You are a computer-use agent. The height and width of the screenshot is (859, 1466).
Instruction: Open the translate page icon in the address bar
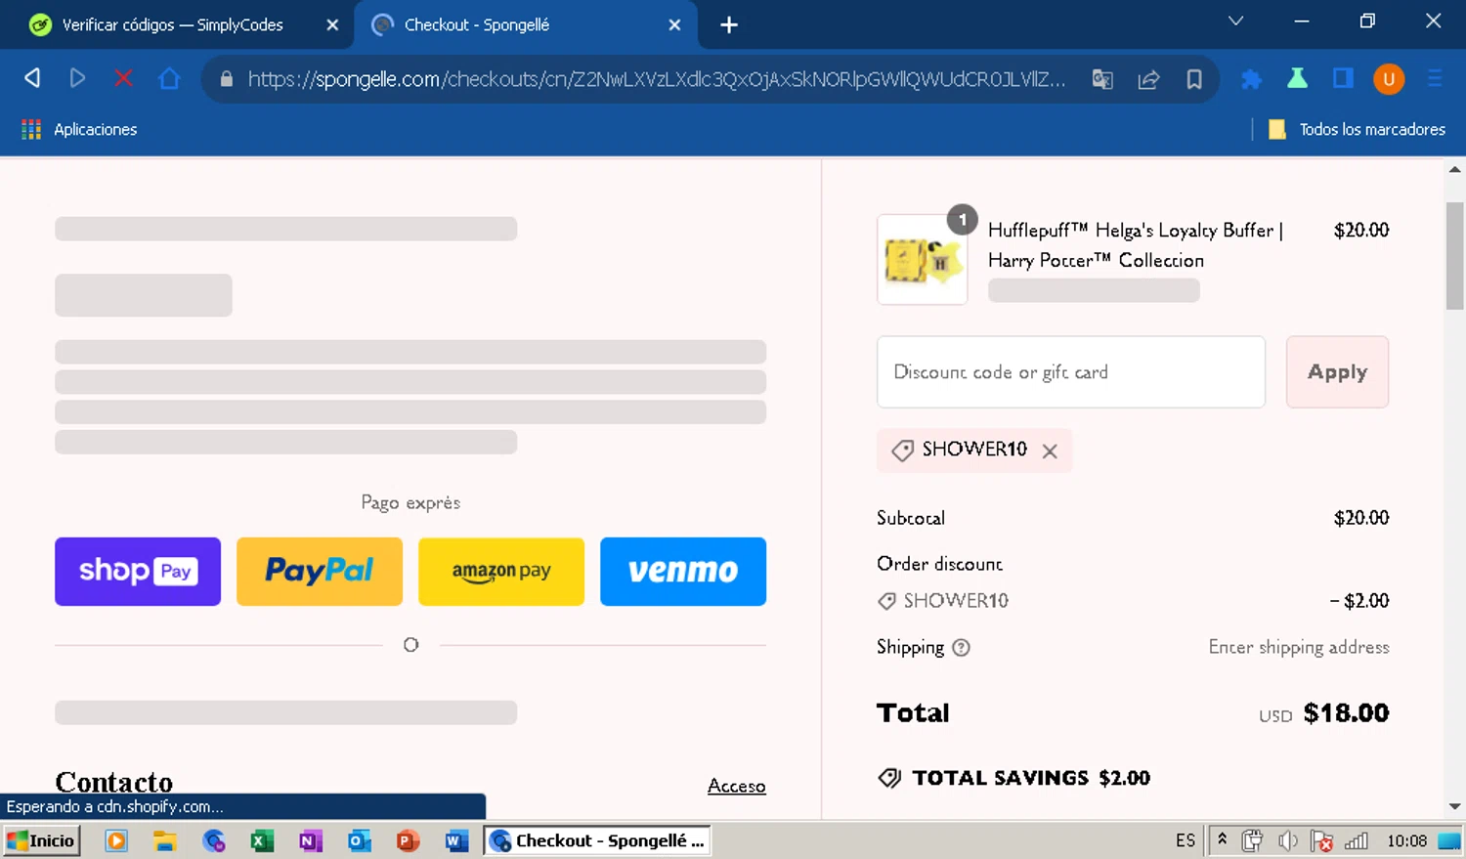[1102, 79]
